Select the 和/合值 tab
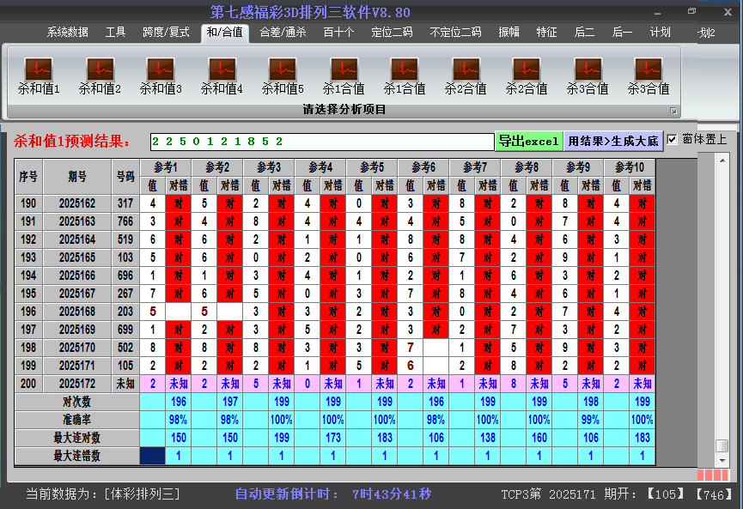 click(x=224, y=33)
